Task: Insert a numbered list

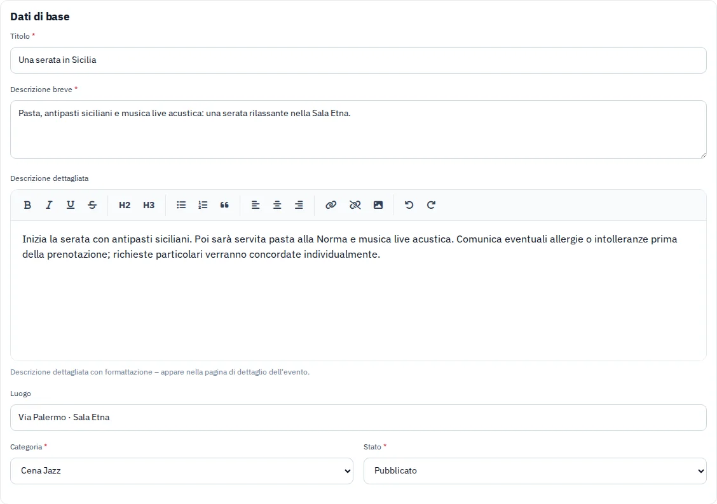Action: [x=203, y=205]
